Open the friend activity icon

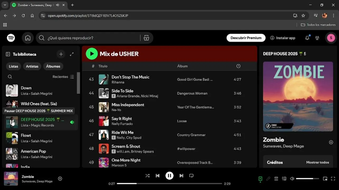pyautogui.click(x=317, y=38)
